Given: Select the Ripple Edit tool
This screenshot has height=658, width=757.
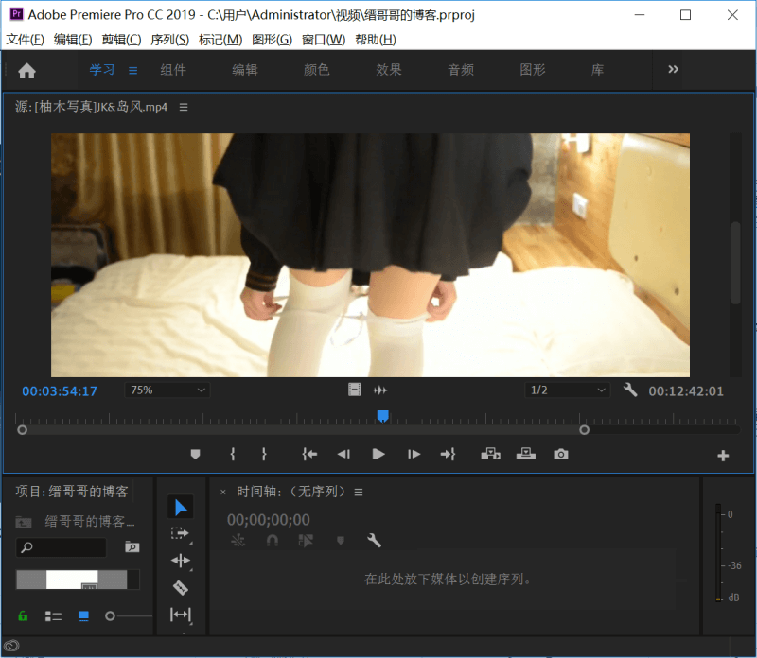Looking at the screenshot, I should coord(181,561).
